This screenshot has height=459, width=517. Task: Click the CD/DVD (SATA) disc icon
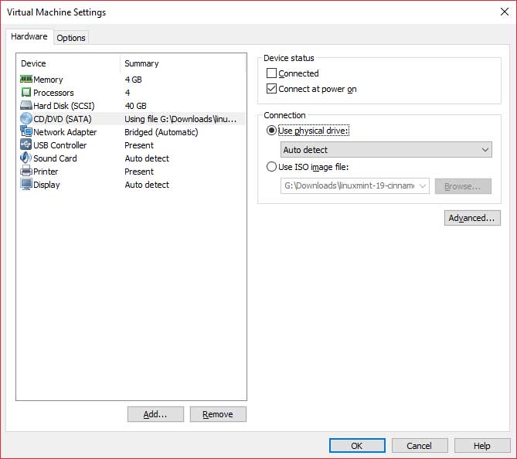click(x=26, y=119)
